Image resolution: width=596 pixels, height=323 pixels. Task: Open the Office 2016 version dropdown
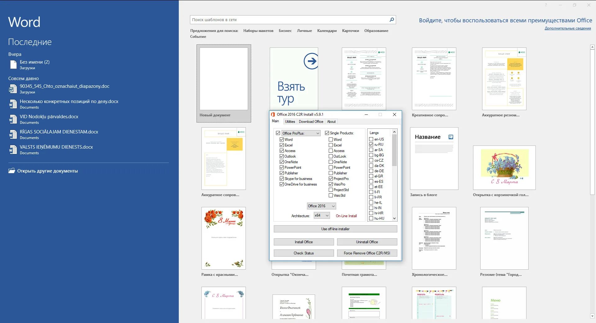pyautogui.click(x=321, y=206)
